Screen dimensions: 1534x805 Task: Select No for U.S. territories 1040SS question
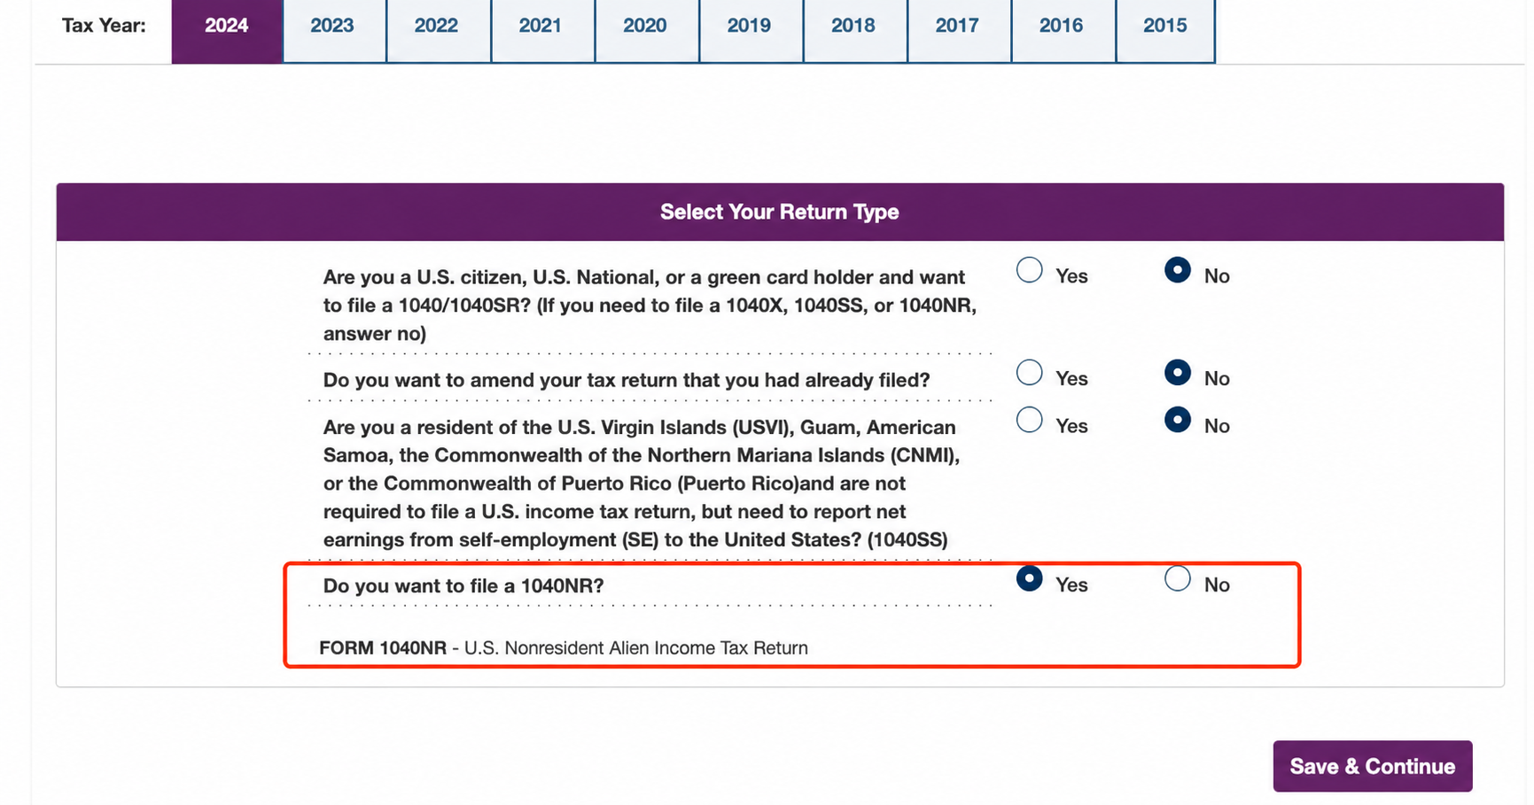pos(1177,420)
